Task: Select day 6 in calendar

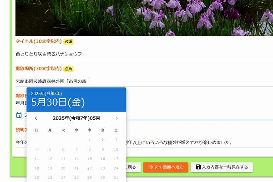Action: click(63, 149)
